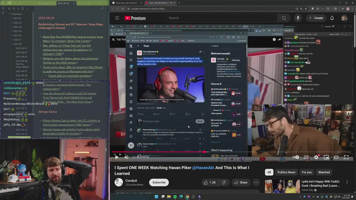Viewport: 356px width, 200px height.
Task: Expand the 2025-07 folder in notes
Action: [17, 40]
